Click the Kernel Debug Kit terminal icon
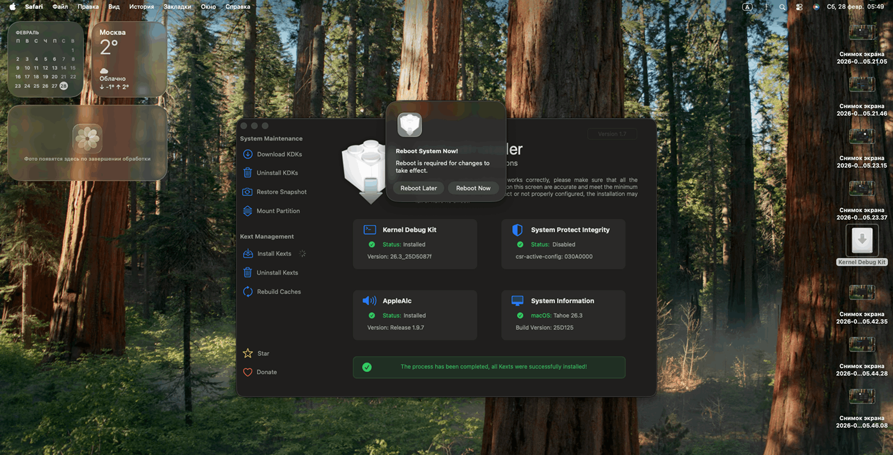This screenshot has height=455, width=893. click(x=369, y=230)
